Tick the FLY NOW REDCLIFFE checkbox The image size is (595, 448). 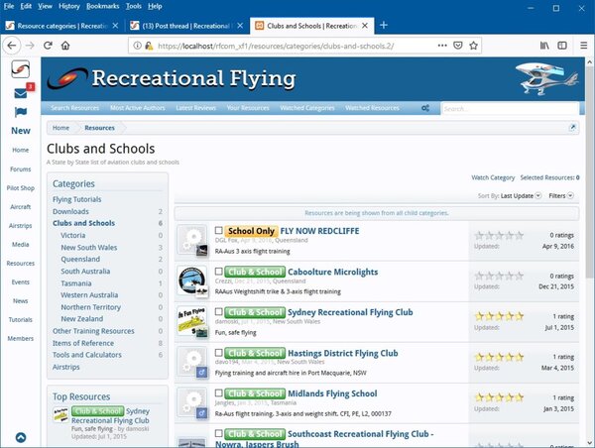pyautogui.click(x=218, y=231)
